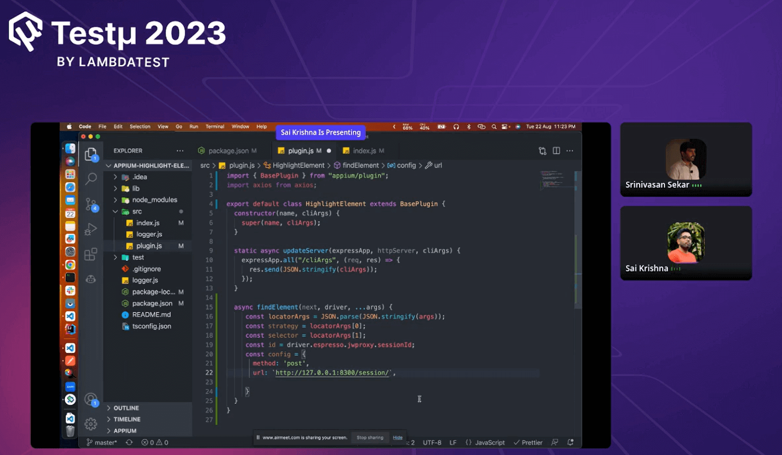
Task: Open index.js in the src folder
Action: [148, 223]
